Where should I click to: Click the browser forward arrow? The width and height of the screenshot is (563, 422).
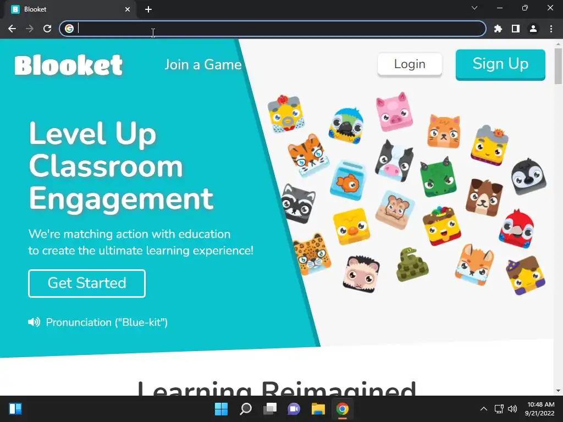tap(30, 29)
